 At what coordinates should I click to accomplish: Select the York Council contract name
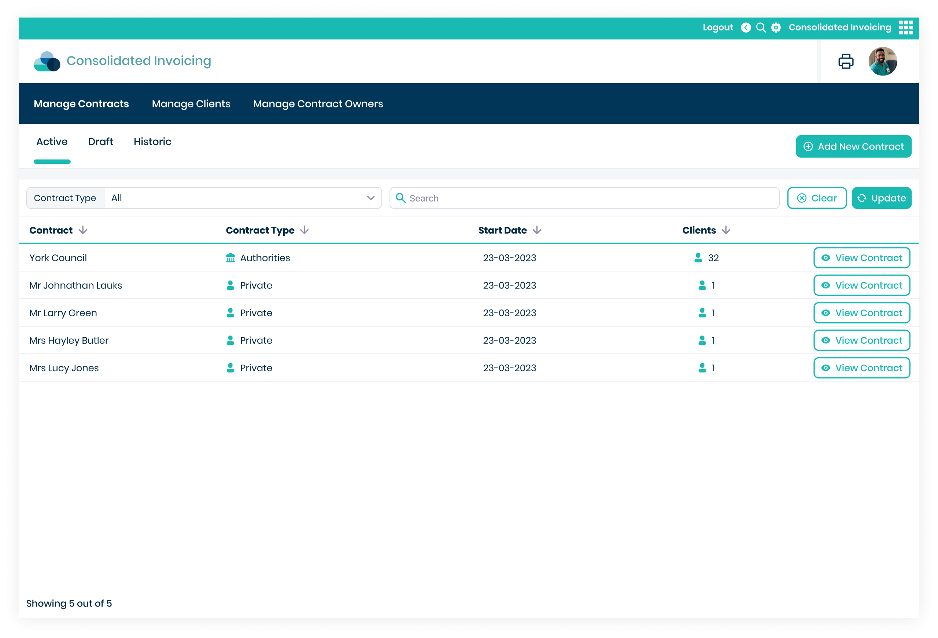(x=58, y=258)
